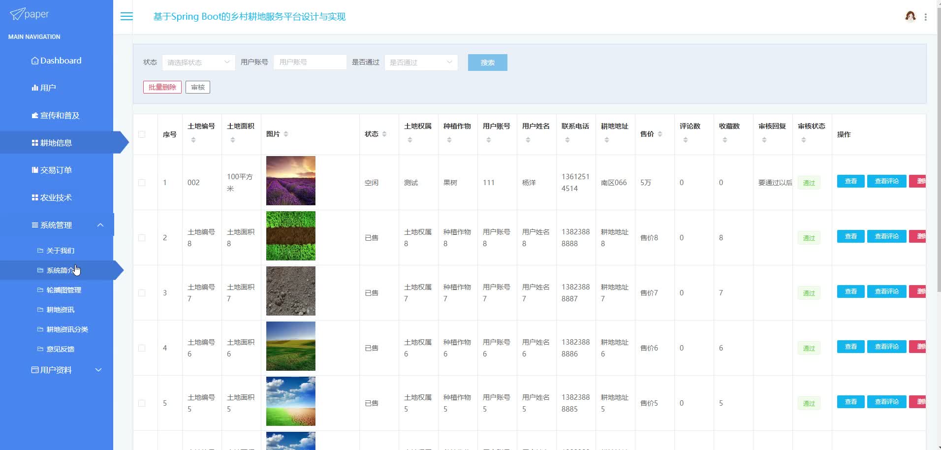Sort by 土地面积 column sort arrows
This screenshot has height=450, width=941.
(233, 140)
